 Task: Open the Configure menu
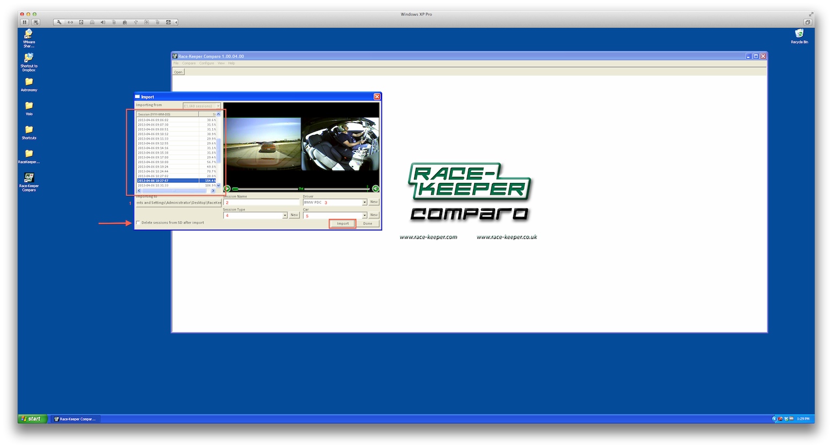point(207,63)
